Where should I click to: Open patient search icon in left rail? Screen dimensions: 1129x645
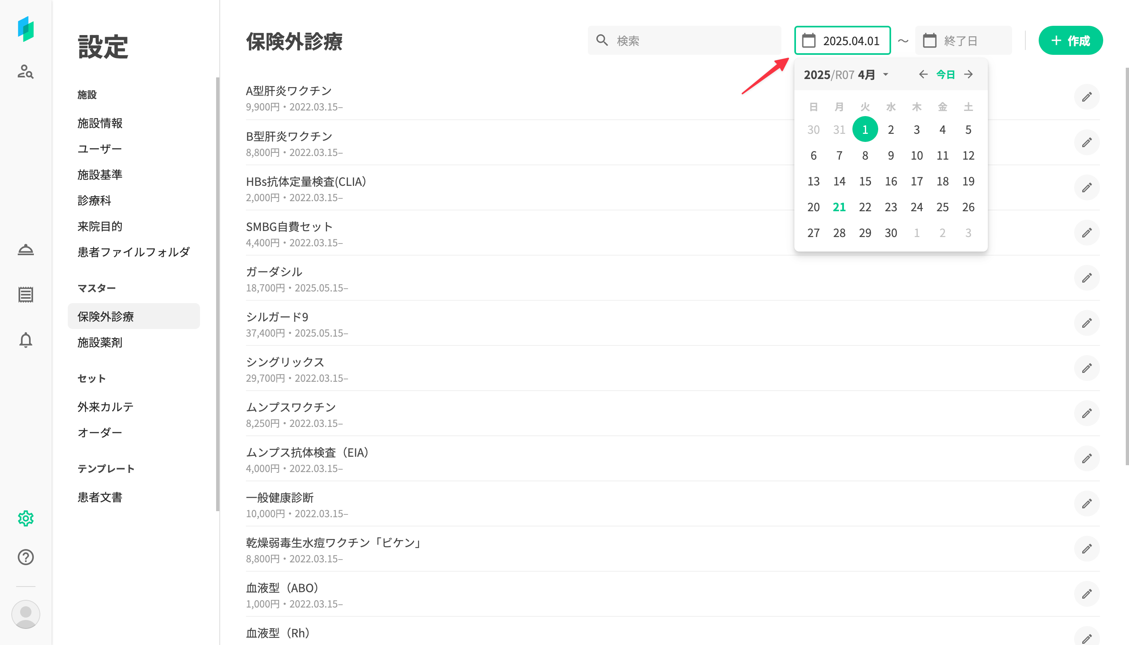coord(25,71)
